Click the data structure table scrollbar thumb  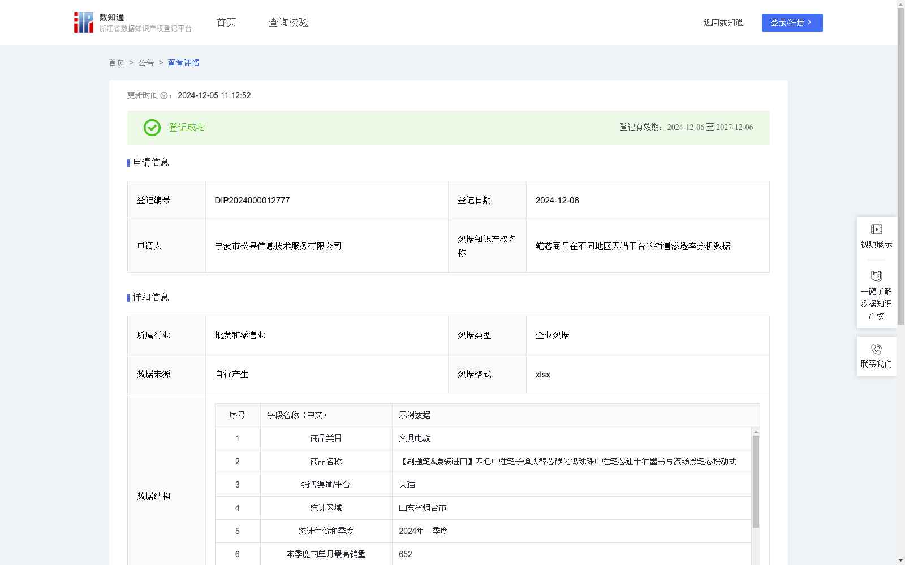(756, 481)
